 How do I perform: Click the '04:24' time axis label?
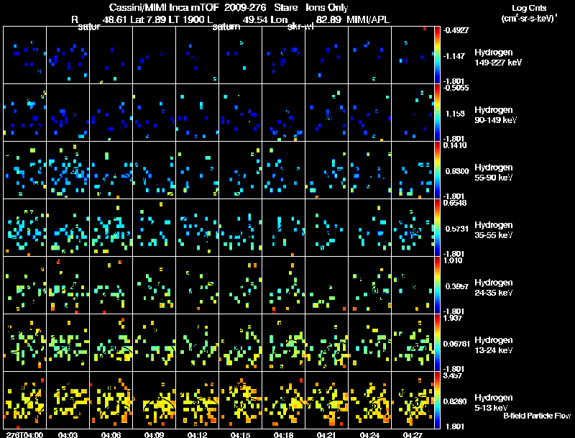point(369,434)
